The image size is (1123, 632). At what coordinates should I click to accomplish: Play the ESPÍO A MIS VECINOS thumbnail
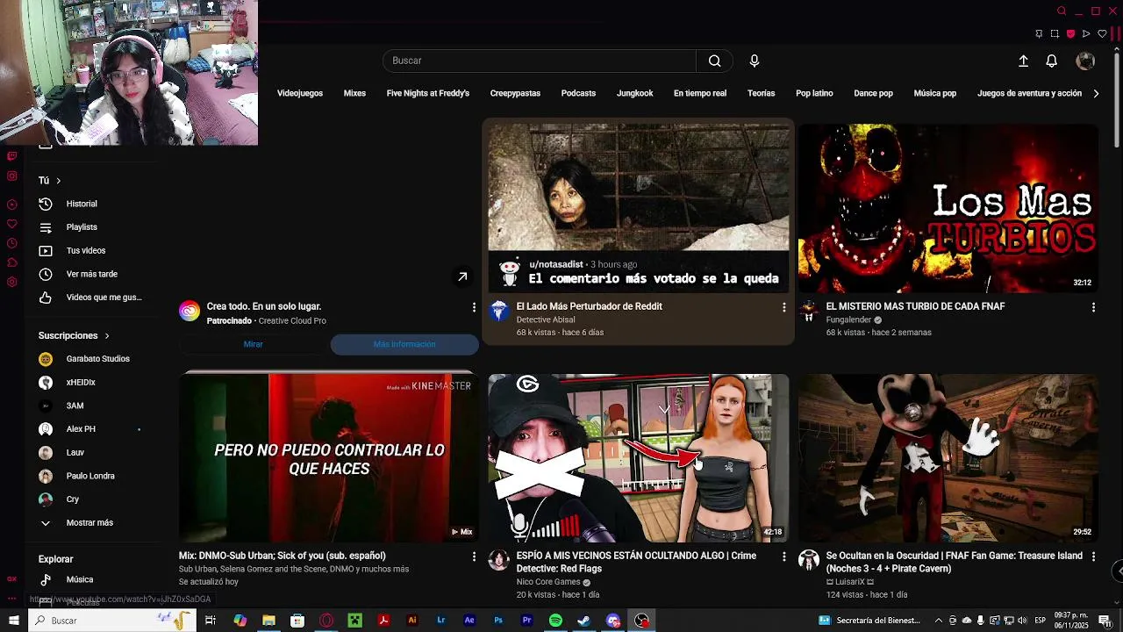coord(639,458)
